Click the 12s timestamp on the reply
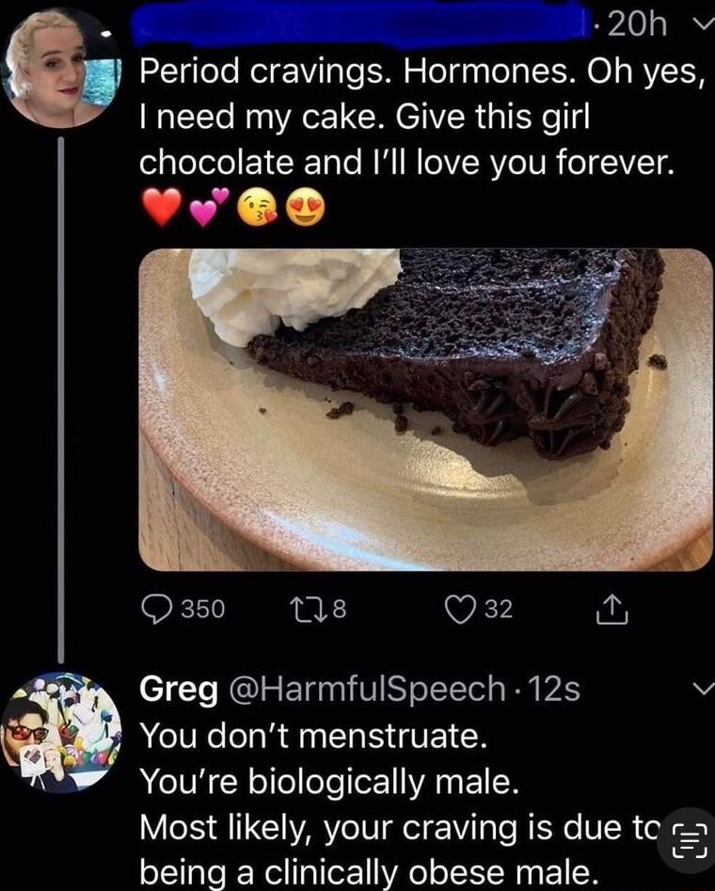The image size is (715, 891). pos(553,690)
